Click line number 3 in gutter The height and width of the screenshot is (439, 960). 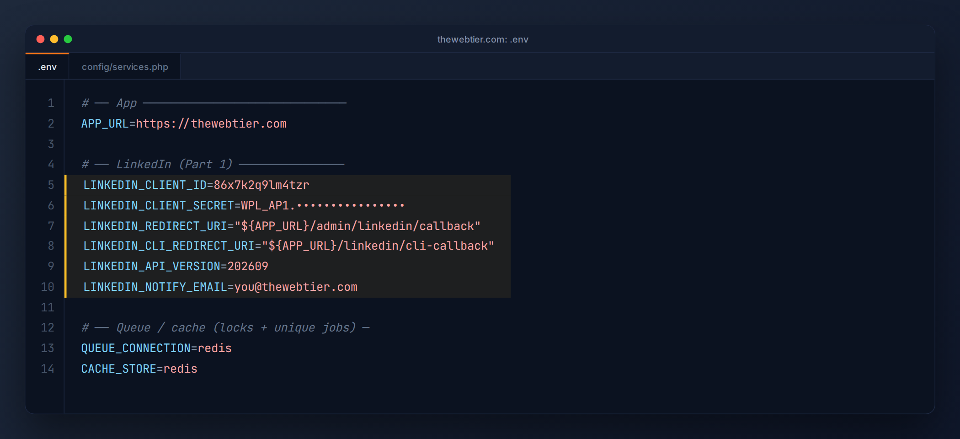pos(51,145)
